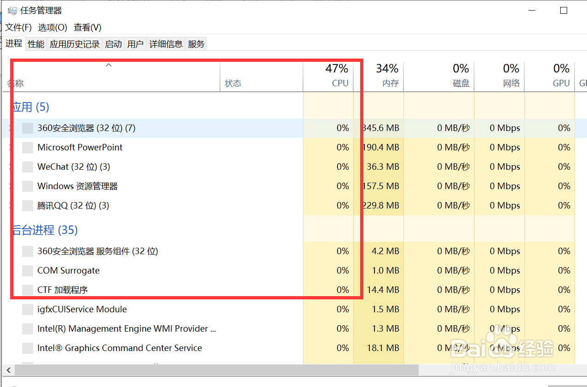Switch to the 性能 tab
587x387 pixels.
(x=36, y=44)
